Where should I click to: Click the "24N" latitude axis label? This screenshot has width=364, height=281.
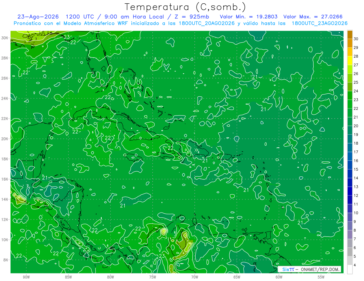click(x=5, y=99)
